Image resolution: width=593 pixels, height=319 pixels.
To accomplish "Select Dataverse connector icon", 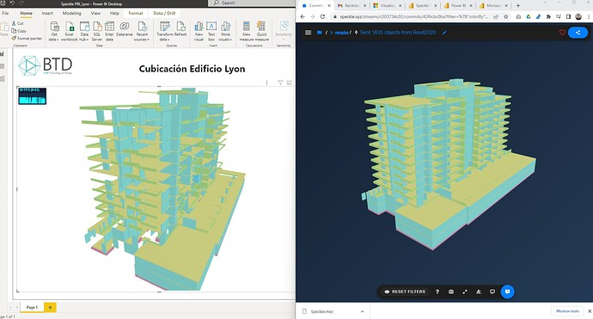I will pos(125,28).
